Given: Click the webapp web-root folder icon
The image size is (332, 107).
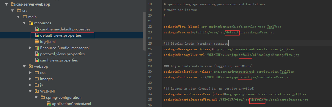Looking at the screenshot, I should click(x=31, y=67).
